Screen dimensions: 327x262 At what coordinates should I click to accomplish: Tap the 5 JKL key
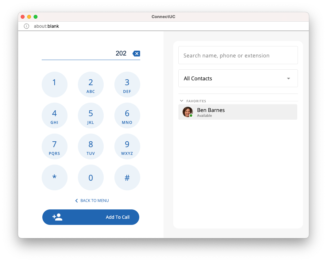(91, 116)
